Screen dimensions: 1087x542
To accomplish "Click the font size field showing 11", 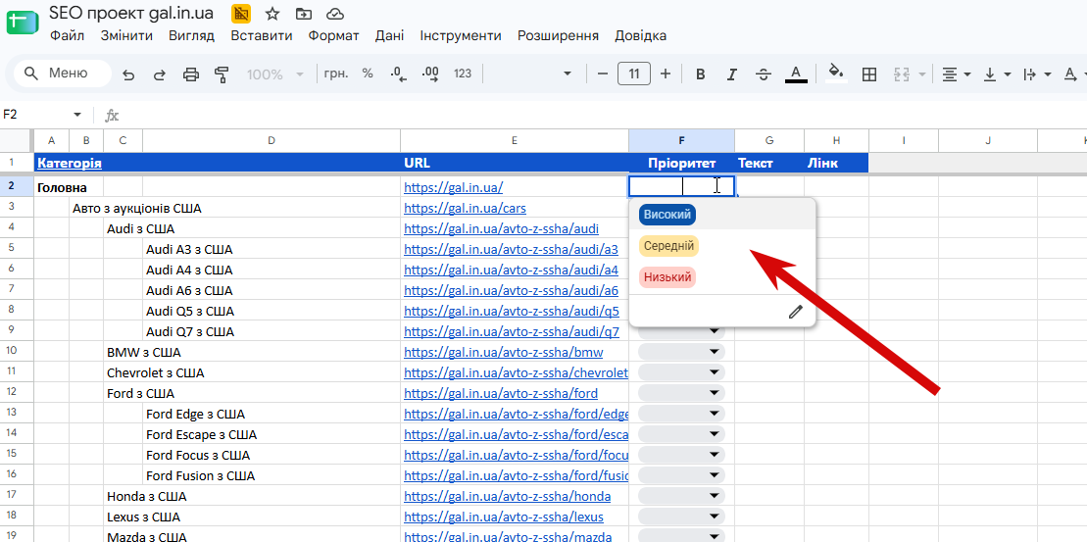I will click(633, 74).
